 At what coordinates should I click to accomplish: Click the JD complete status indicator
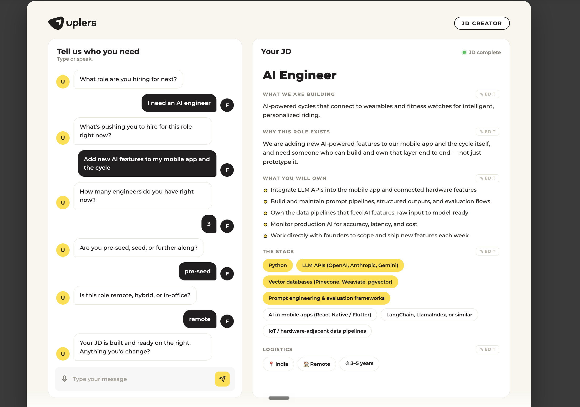481,52
